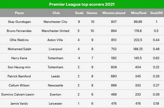This screenshot has width=164, height=108.
Task: Click the Goal/90 column header
Action: 156,13
